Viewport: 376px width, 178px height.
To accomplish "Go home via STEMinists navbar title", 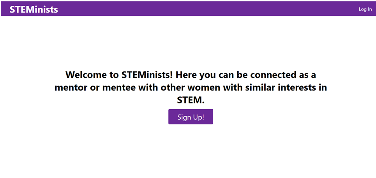I will click(34, 9).
